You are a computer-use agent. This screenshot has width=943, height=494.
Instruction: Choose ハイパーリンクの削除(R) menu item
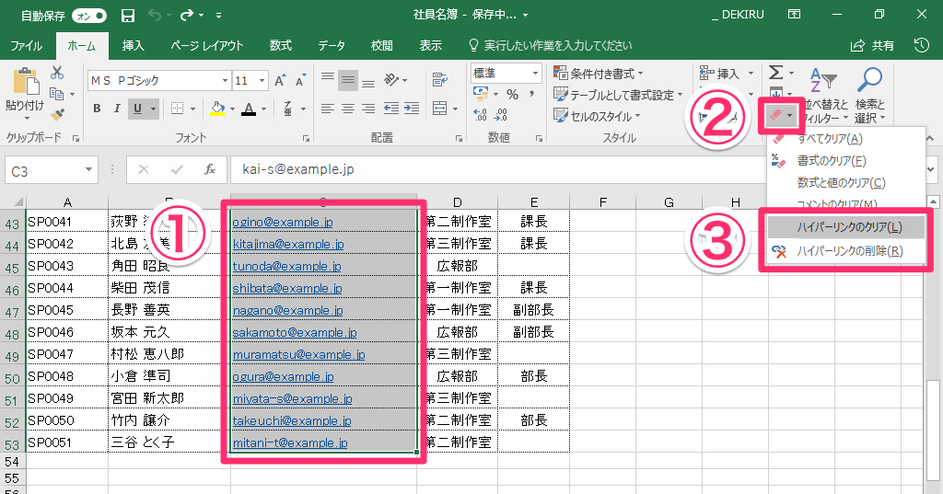point(845,251)
